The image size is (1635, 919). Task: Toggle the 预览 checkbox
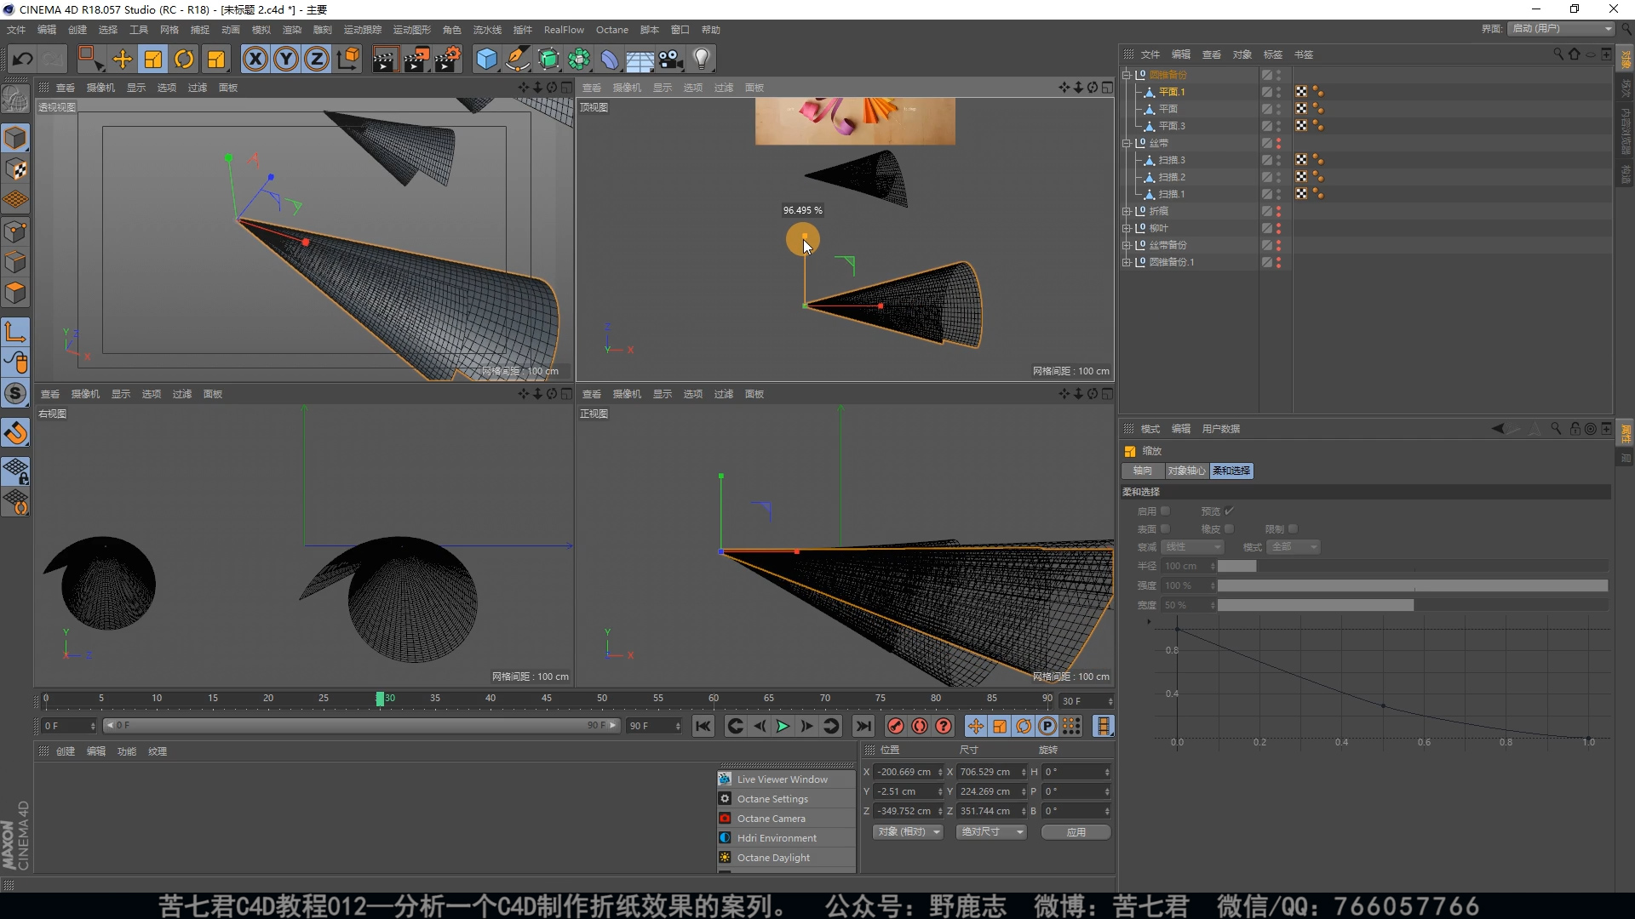click(x=1229, y=511)
